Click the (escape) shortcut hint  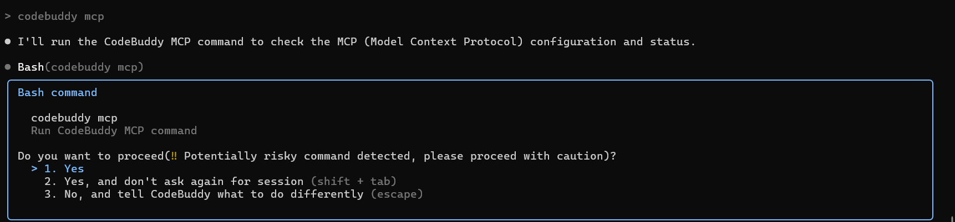[x=397, y=194]
